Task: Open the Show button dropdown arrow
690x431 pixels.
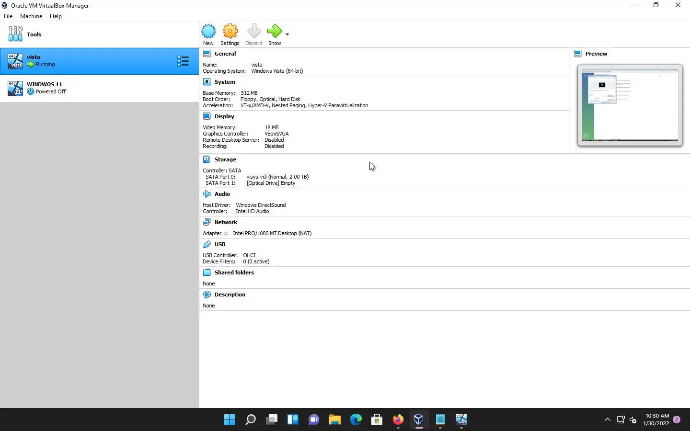Action: point(287,34)
